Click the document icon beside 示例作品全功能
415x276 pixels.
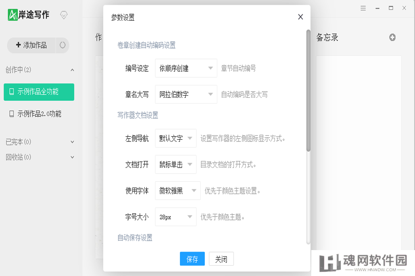pyautogui.click(x=11, y=92)
